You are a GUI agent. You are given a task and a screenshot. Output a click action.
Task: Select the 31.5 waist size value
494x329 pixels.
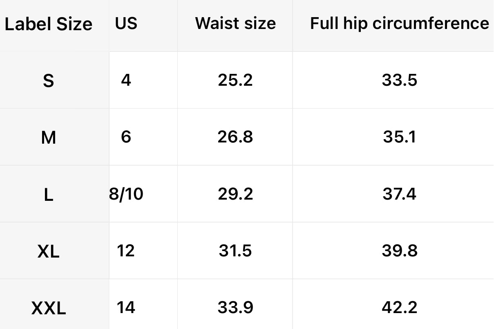click(235, 251)
